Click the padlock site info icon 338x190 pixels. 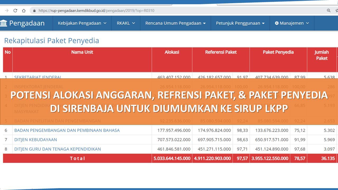point(34,11)
